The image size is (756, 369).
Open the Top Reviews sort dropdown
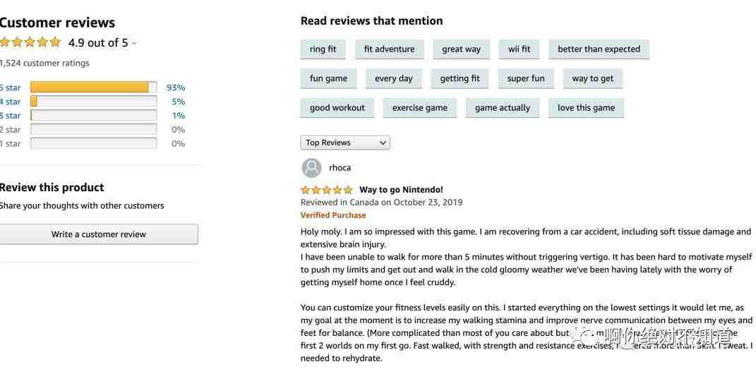point(345,143)
